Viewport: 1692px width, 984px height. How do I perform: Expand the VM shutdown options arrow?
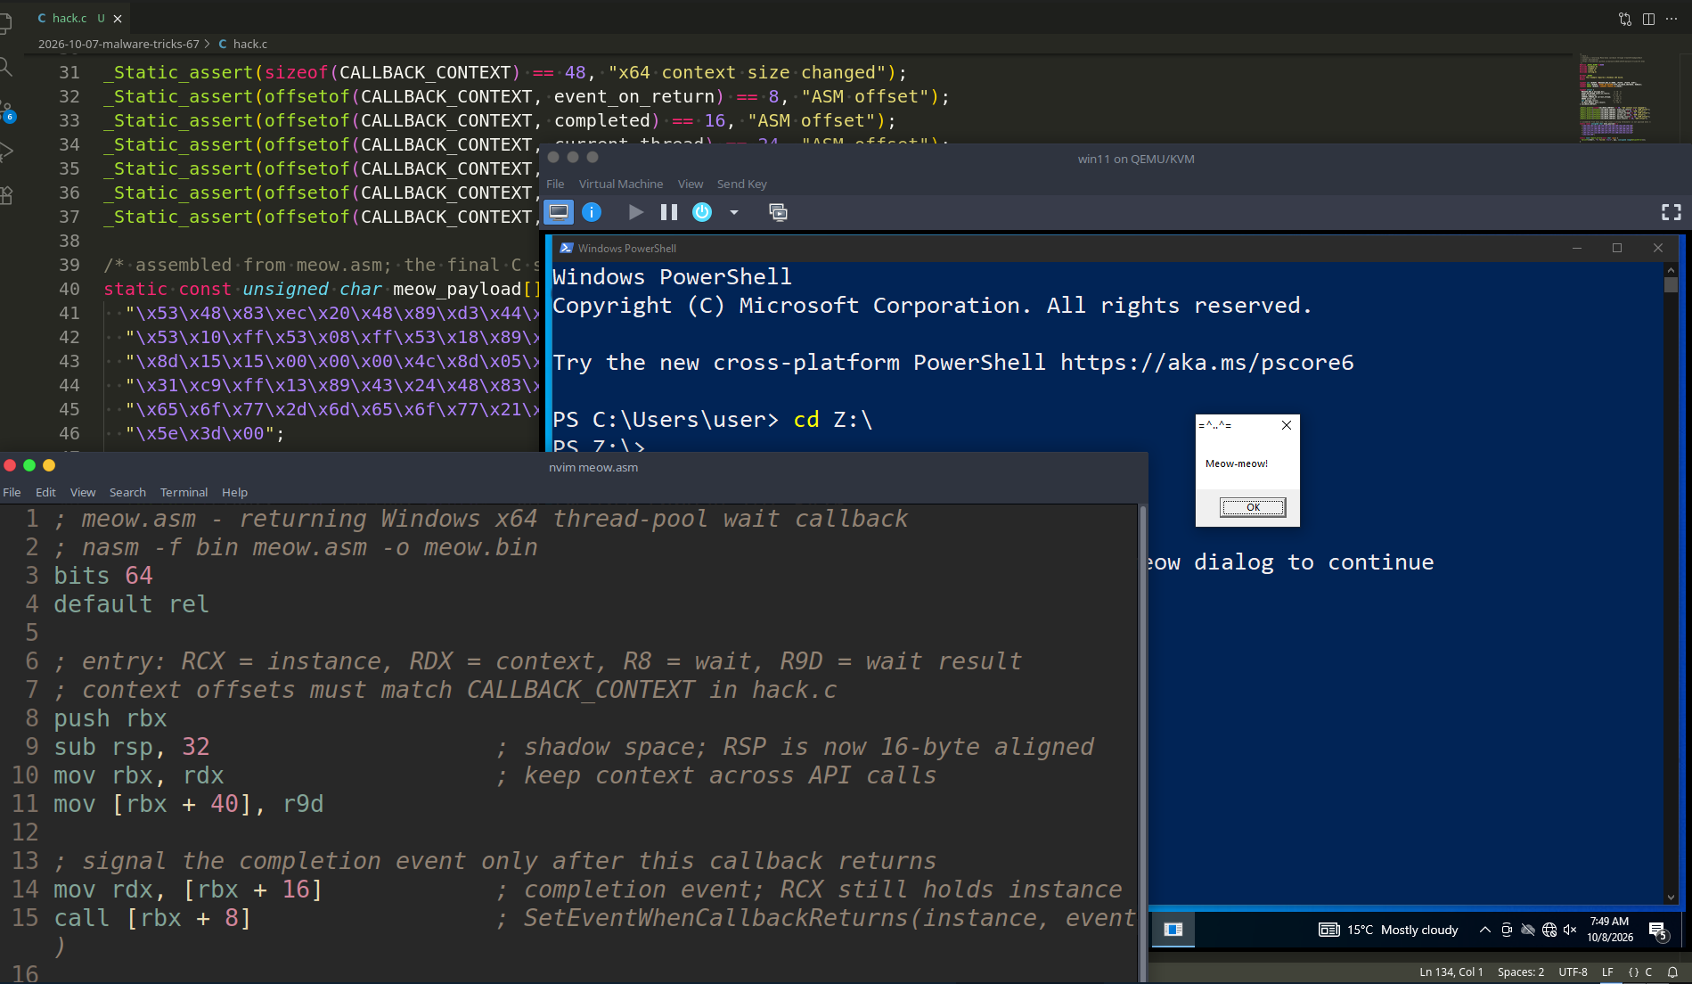734,212
